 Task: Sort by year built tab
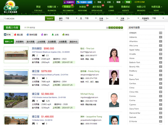tap(73, 41)
